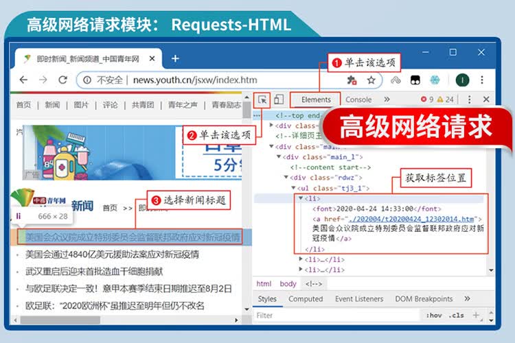The height and width of the screenshot is (343, 515).
Task: Click the yellow warning count 24
Action: pos(446,99)
